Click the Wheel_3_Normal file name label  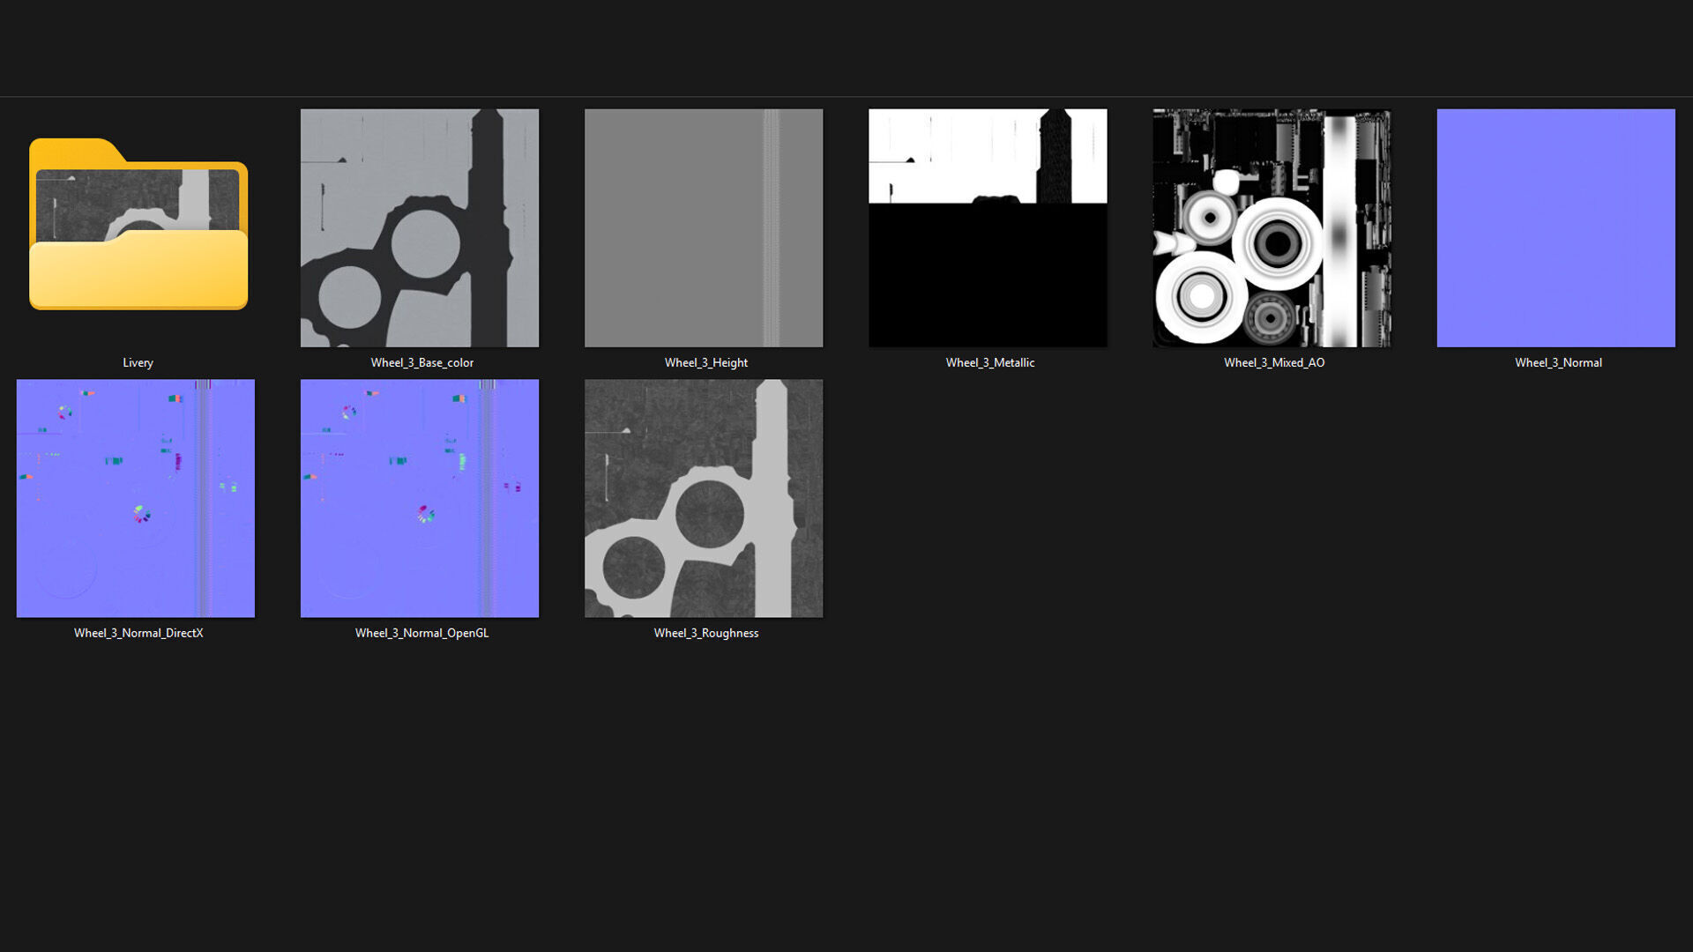(1557, 362)
